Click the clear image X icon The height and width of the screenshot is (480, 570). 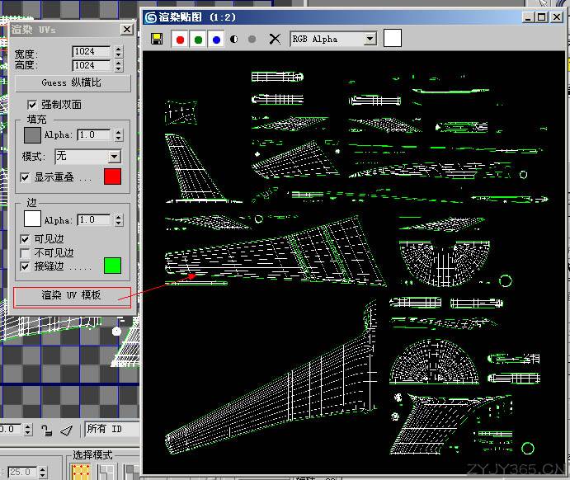tap(275, 39)
